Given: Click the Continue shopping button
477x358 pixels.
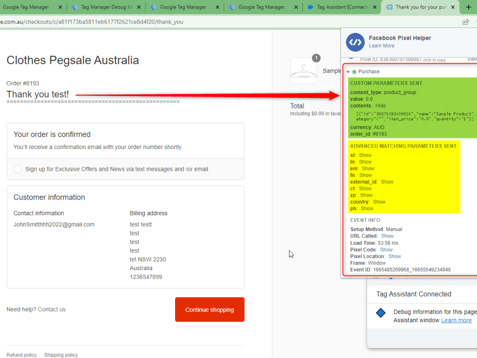Looking at the screenshot, I should pyautogui.click(x=209, y=310).
